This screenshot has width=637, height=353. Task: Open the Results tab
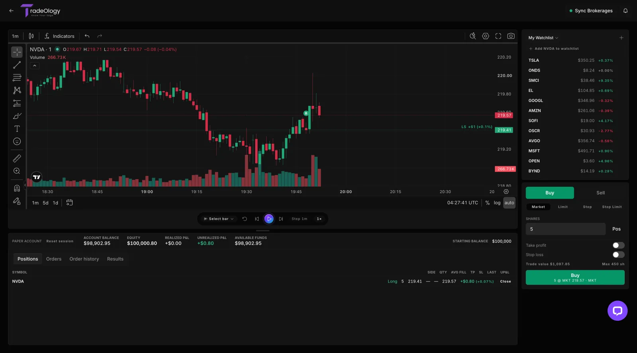pyautogui.click(x=115, y=259)
